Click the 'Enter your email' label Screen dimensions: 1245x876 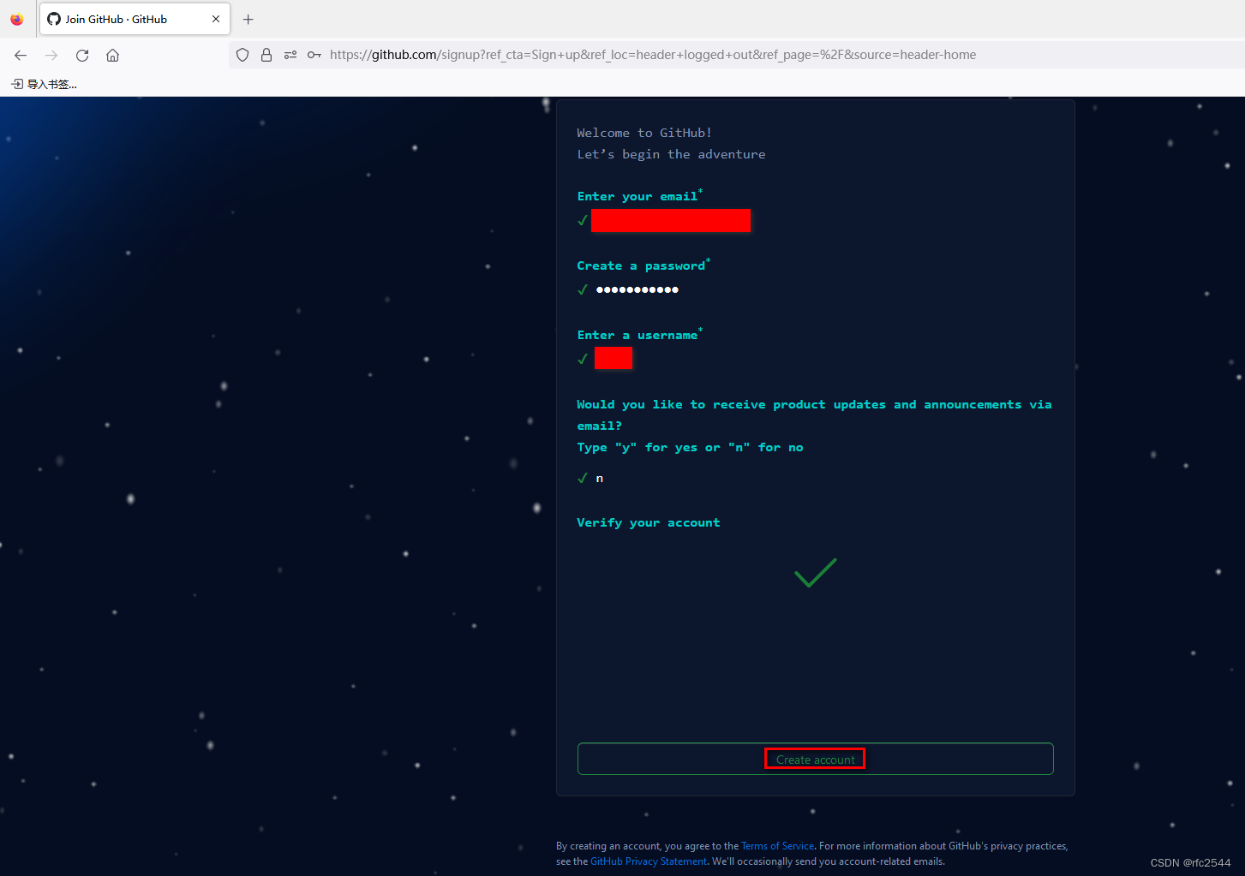point(638,196)
